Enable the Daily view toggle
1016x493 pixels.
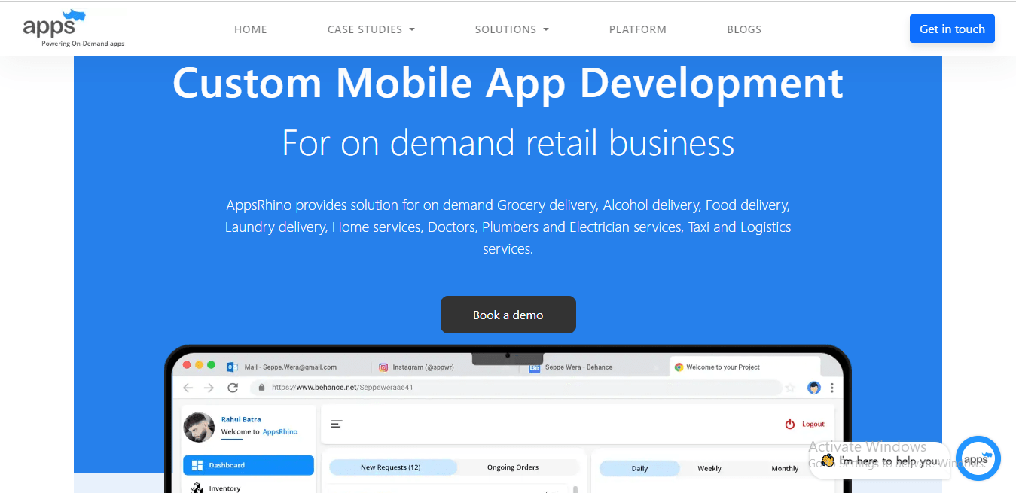tap(640, 468)
